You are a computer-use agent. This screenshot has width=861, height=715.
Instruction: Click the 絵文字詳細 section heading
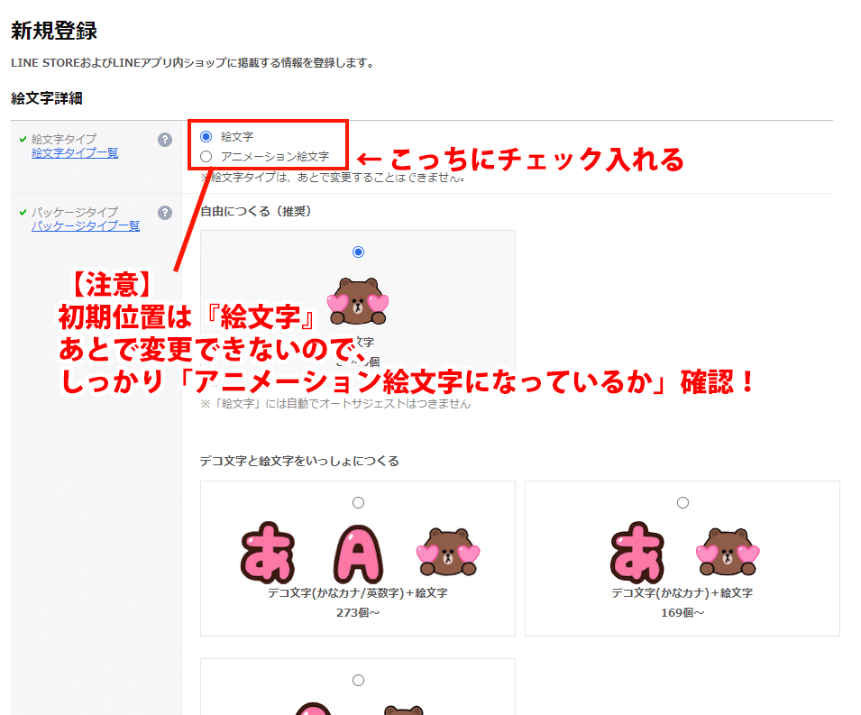pyautogui.click(x=47, y=99)
